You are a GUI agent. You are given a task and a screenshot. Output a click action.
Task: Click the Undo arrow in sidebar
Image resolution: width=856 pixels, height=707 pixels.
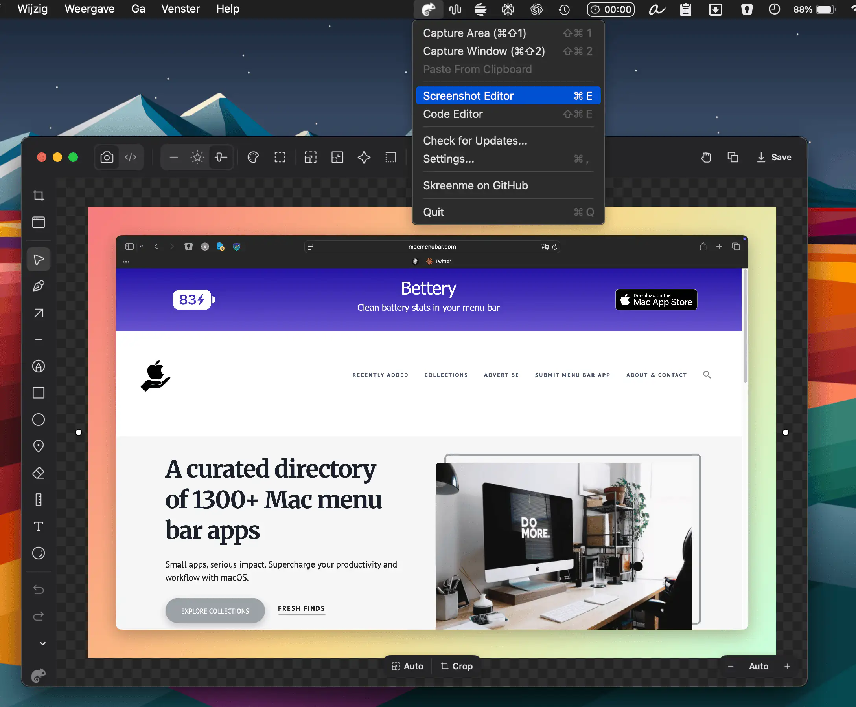pos(39,590)
